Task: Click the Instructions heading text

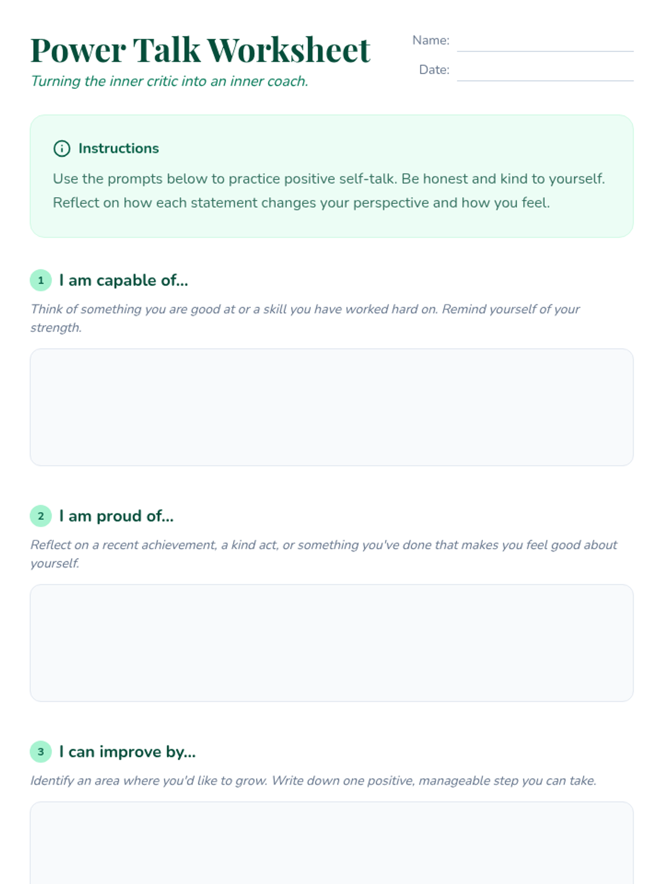Action: [x=118, y=149]
